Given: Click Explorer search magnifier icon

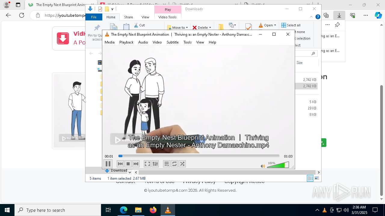Looking at the screenshot, I should (313, 53).
